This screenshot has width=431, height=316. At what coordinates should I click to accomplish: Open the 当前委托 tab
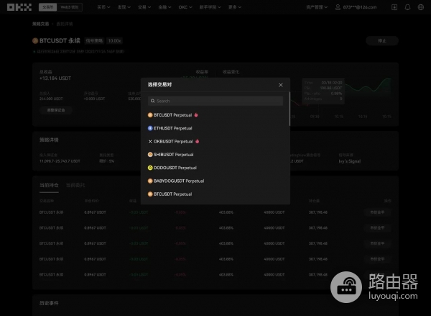pos(75,185)
